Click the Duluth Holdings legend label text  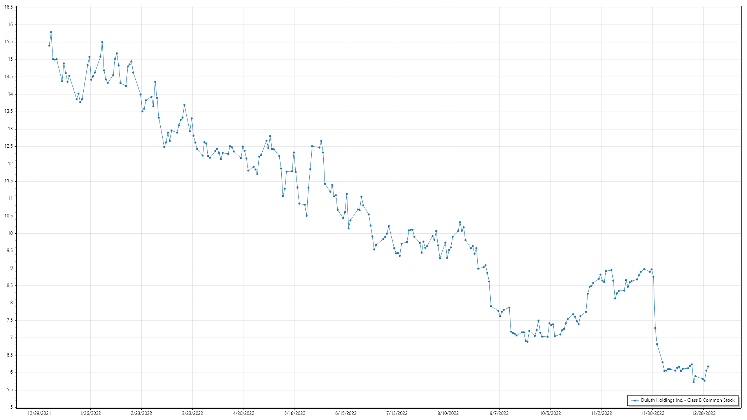687,400
